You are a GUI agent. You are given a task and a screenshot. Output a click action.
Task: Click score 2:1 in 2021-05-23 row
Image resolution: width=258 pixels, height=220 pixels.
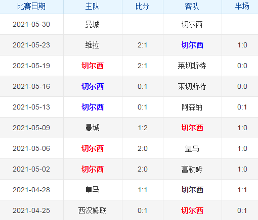pyautogui.click(x=142, y=45)
